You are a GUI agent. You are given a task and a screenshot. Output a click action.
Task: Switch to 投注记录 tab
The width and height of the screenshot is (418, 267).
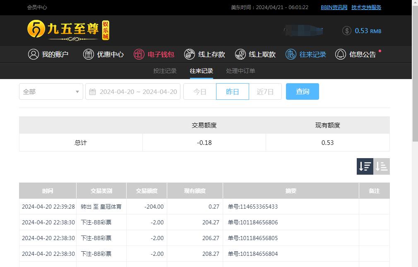click(x=165, y=71)
